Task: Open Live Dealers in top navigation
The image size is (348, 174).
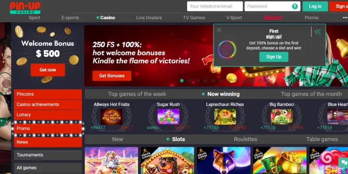Action: tap(149, 17)
